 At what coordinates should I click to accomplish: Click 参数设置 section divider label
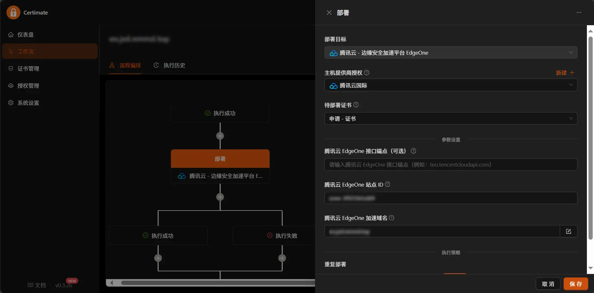point(451,140)
